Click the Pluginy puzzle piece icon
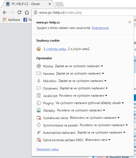This screenshot has width=136, height=158. coord(39,103)
